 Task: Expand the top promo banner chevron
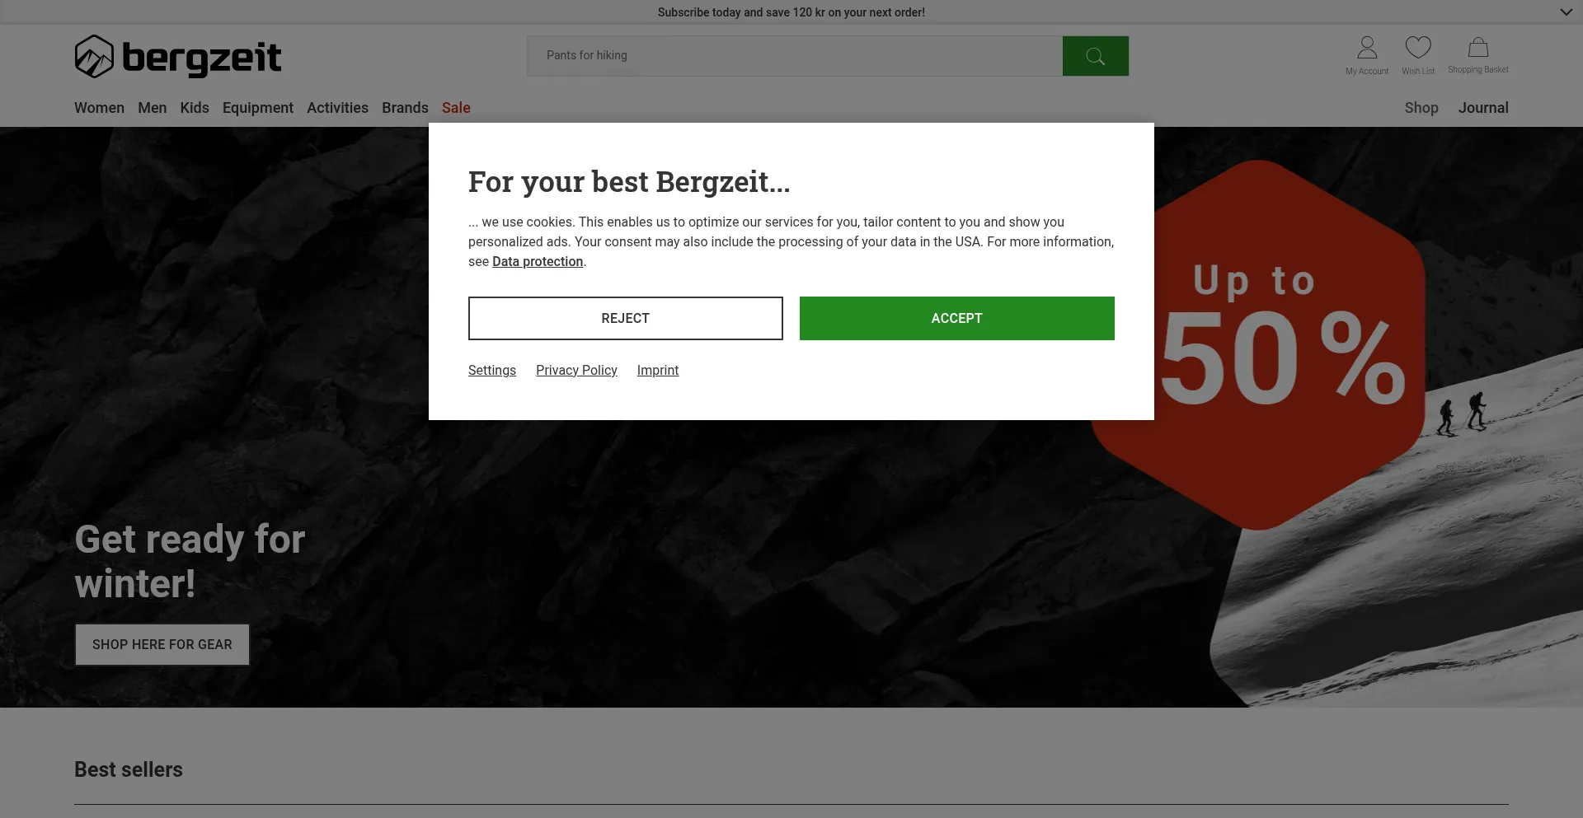click(1566, 12)
